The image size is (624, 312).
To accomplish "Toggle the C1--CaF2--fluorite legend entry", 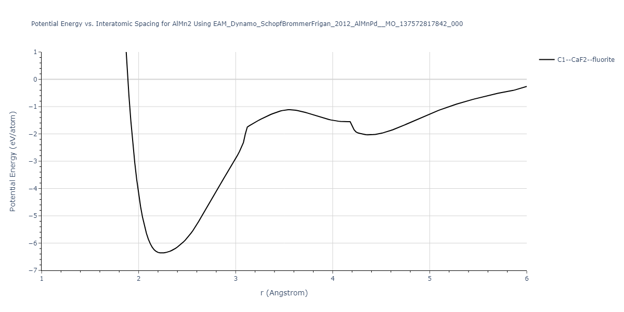I will [586, 60].
